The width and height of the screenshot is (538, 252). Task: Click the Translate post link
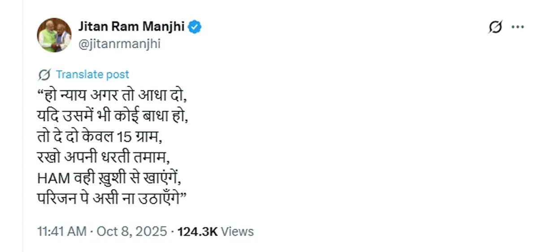[92, 75]
